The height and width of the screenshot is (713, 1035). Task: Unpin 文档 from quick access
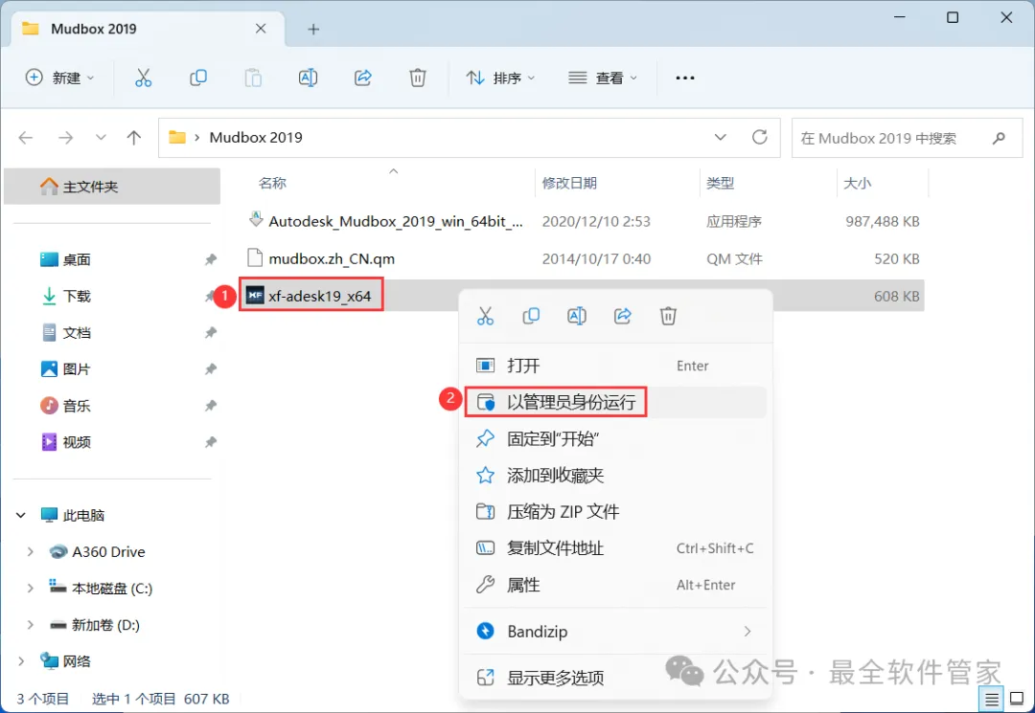211,333
